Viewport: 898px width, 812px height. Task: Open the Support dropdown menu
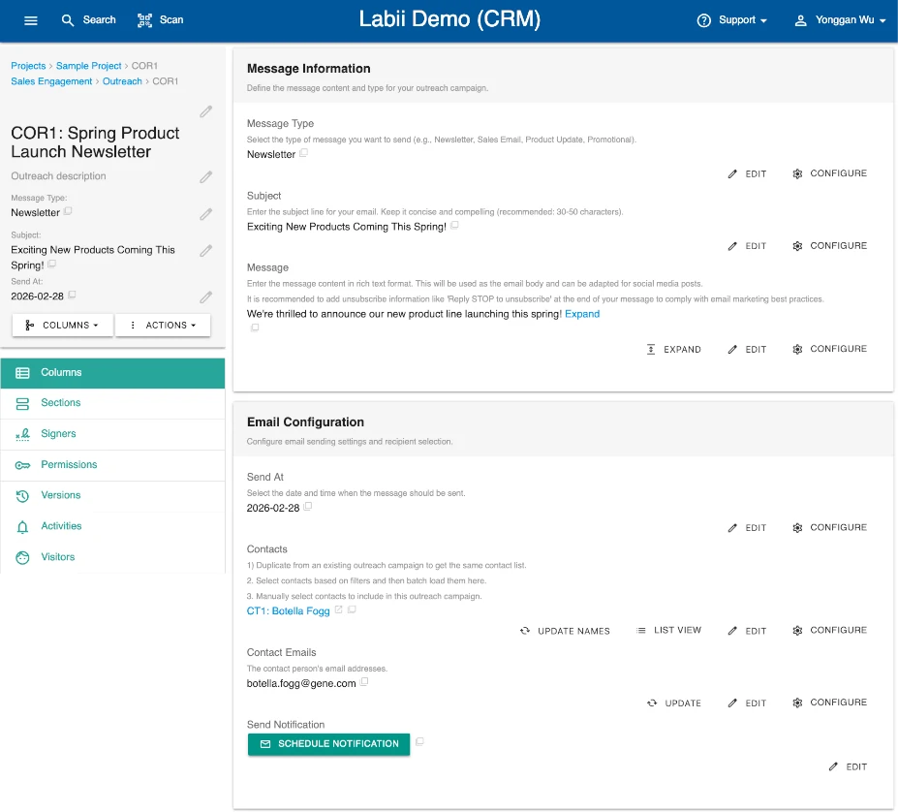(x=732, y=20)
